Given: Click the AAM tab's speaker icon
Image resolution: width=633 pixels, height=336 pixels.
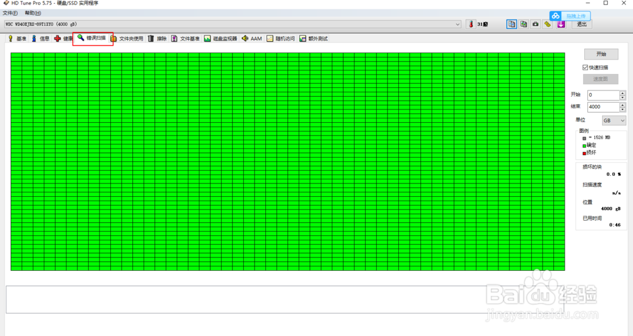Looking at the screenshot, I should (x=244, y=39).
